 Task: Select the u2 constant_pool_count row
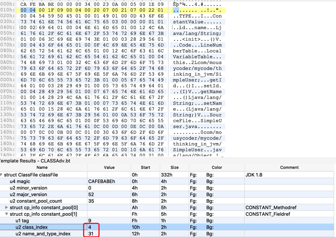tap(167, 201)
